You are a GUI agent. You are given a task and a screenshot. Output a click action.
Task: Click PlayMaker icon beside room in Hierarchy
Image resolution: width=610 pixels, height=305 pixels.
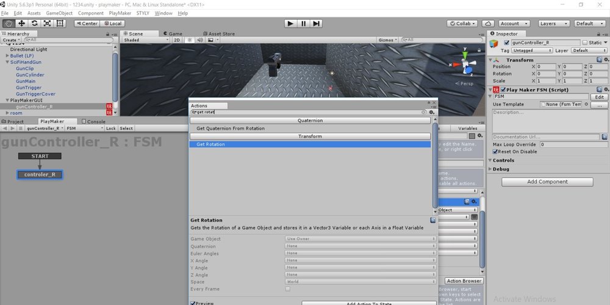(x=109, y=113)
